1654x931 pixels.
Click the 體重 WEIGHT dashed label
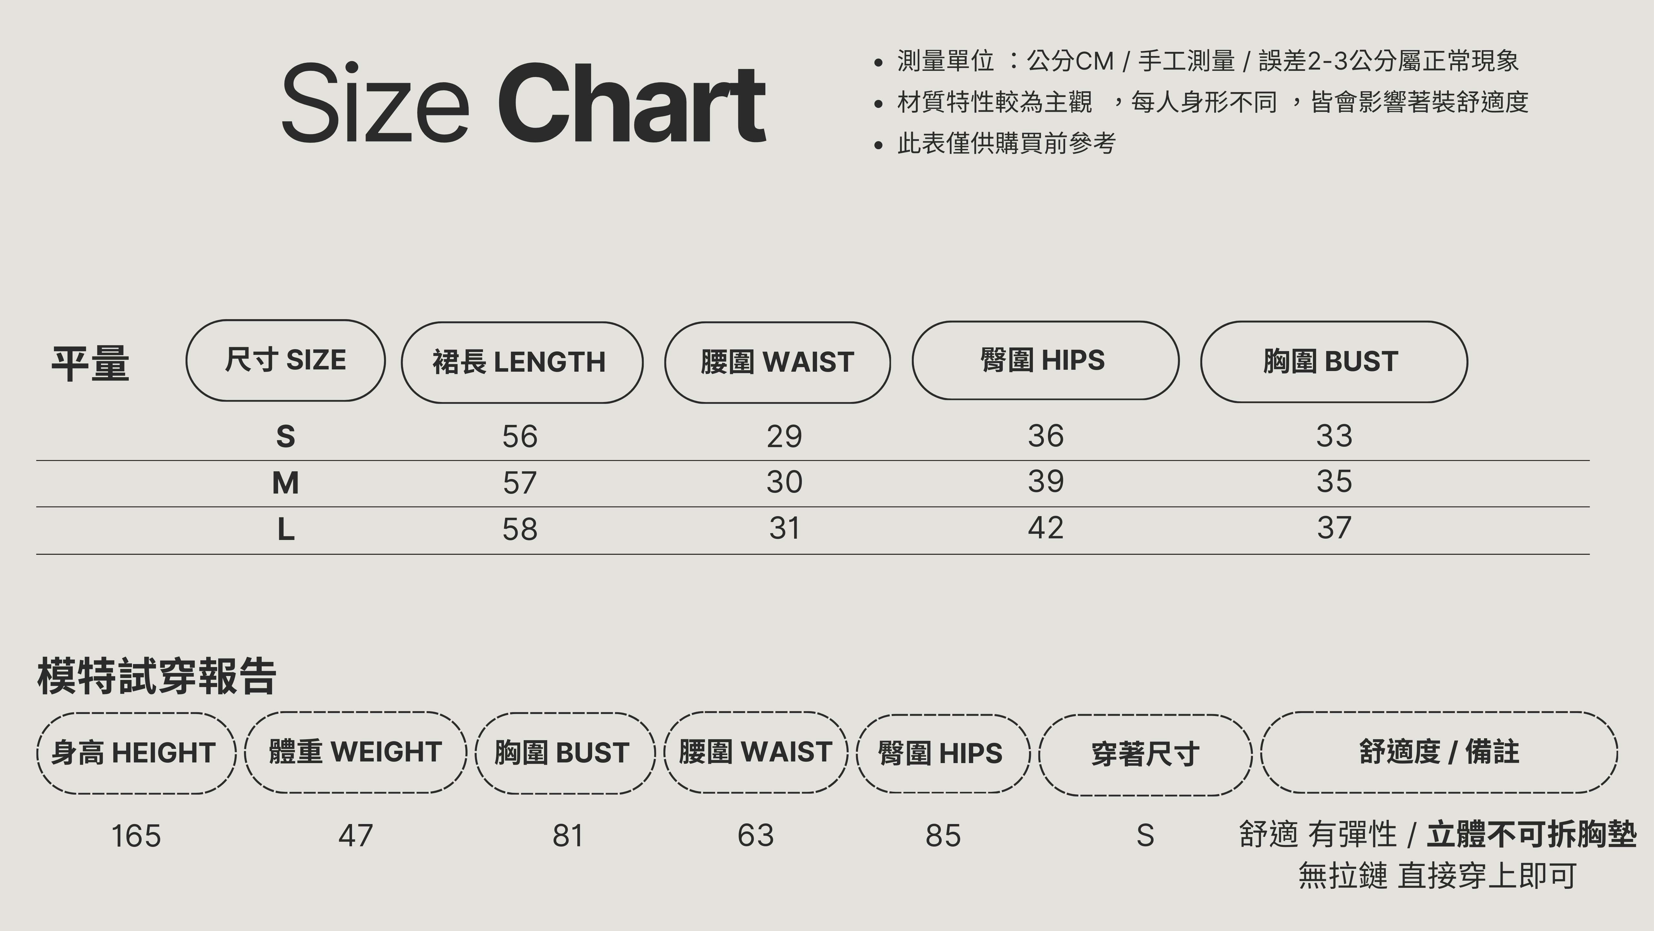coord(355,753)
